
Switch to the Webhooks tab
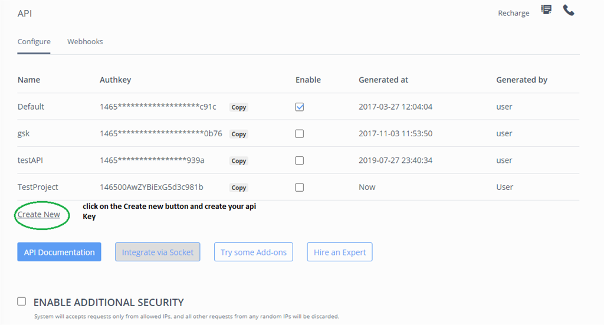pos(85,42)
